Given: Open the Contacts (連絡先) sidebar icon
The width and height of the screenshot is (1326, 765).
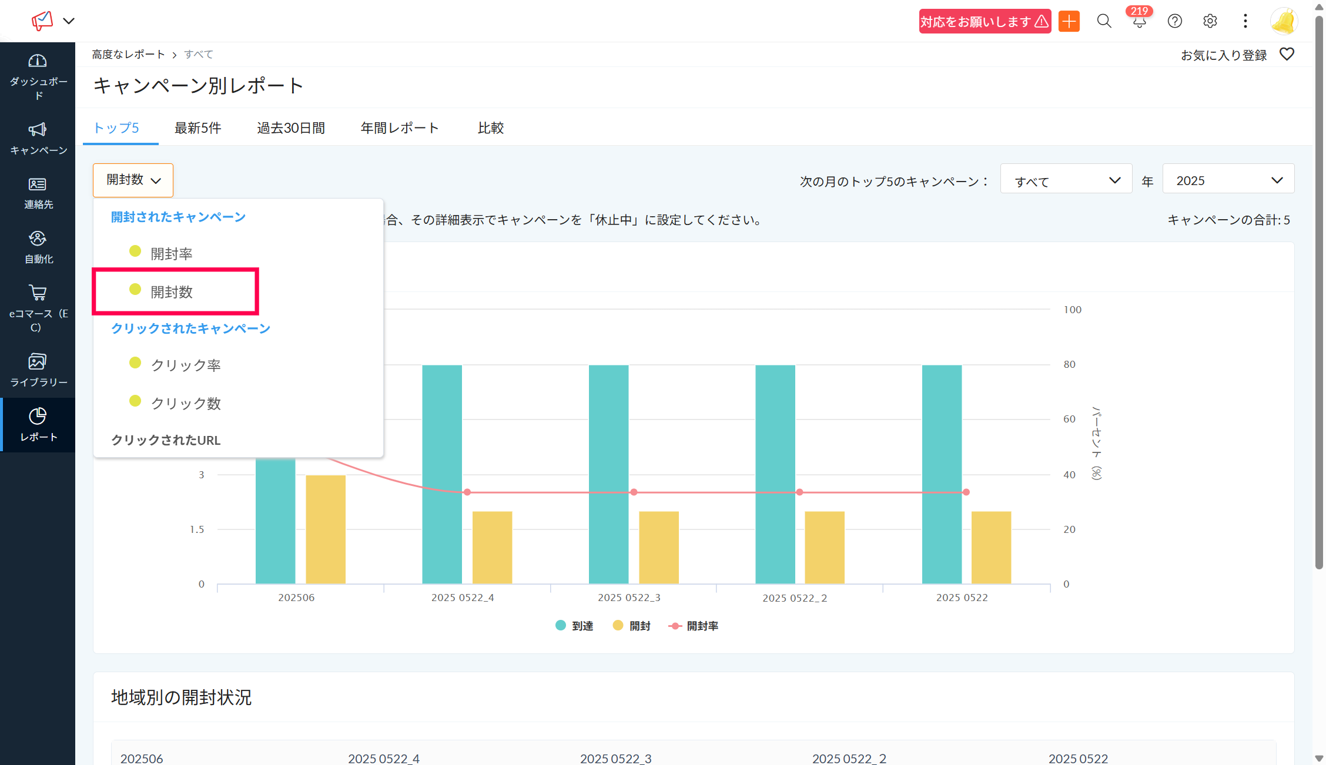Looking at the screenshot, I should [38, 184].
